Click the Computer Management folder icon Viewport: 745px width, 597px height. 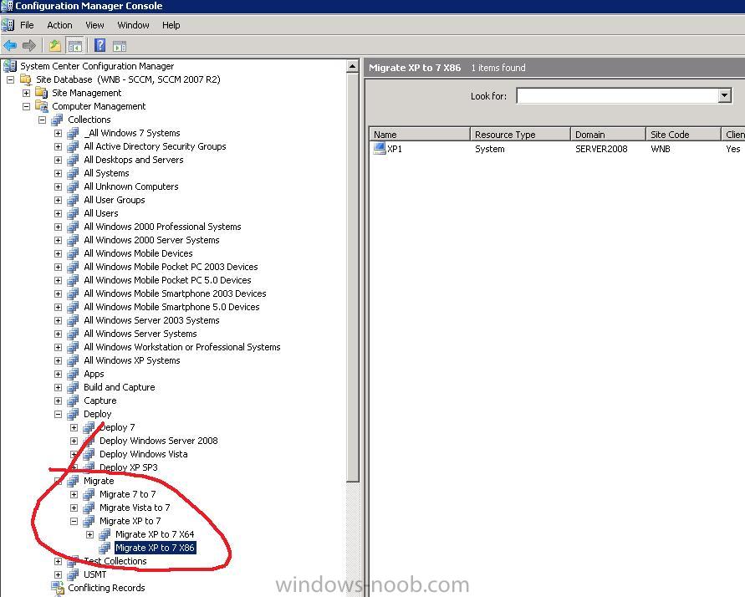(x=41, y=106)
